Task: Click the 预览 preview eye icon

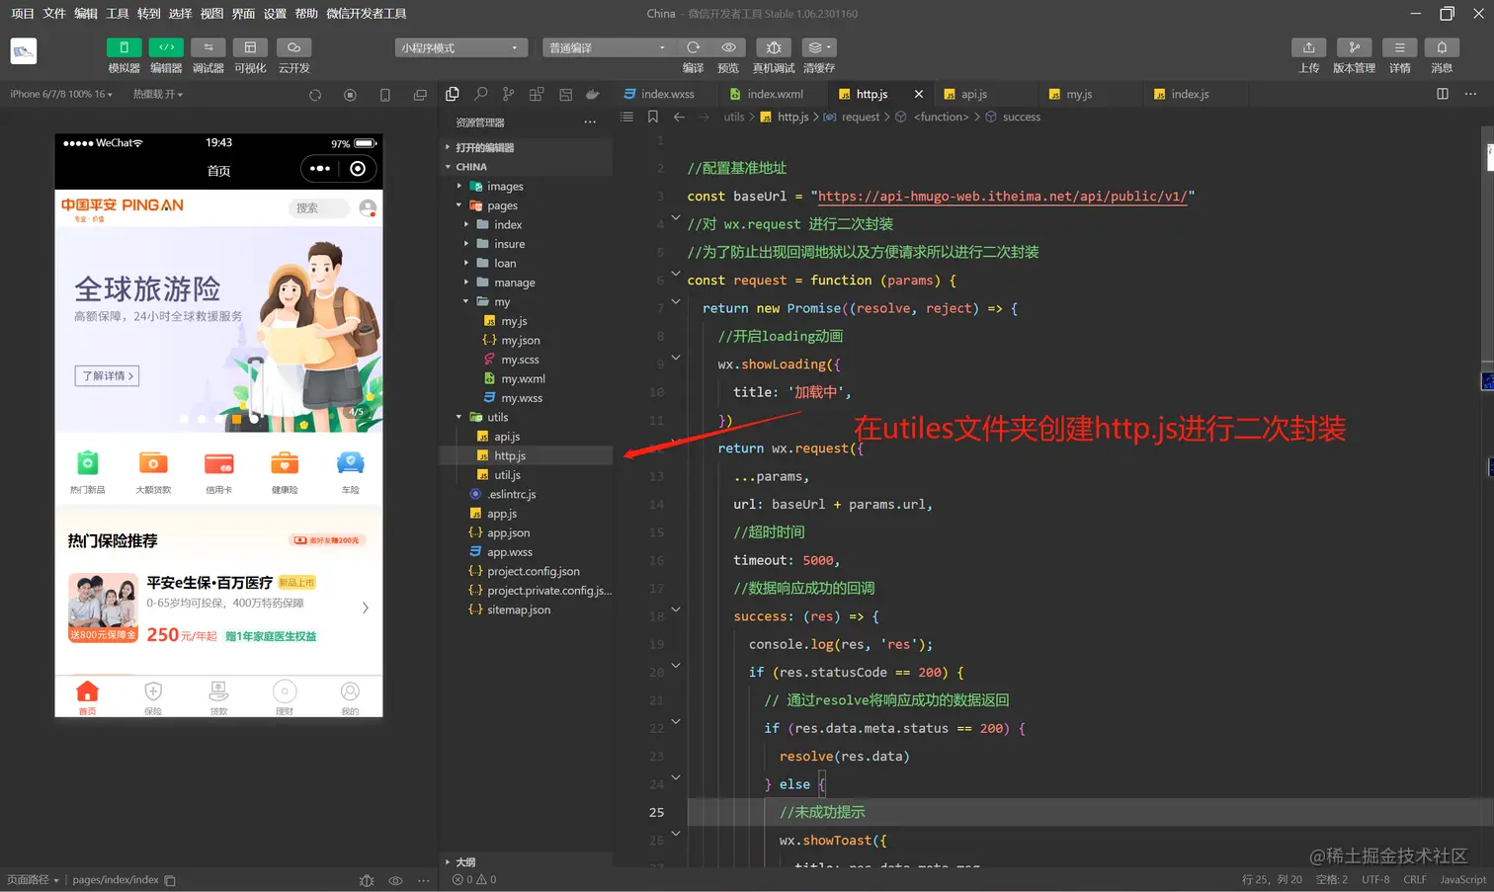Action: [728, 47]
